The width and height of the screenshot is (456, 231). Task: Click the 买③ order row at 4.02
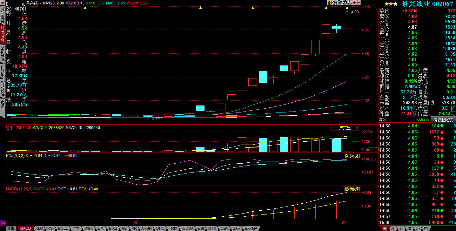417,54
